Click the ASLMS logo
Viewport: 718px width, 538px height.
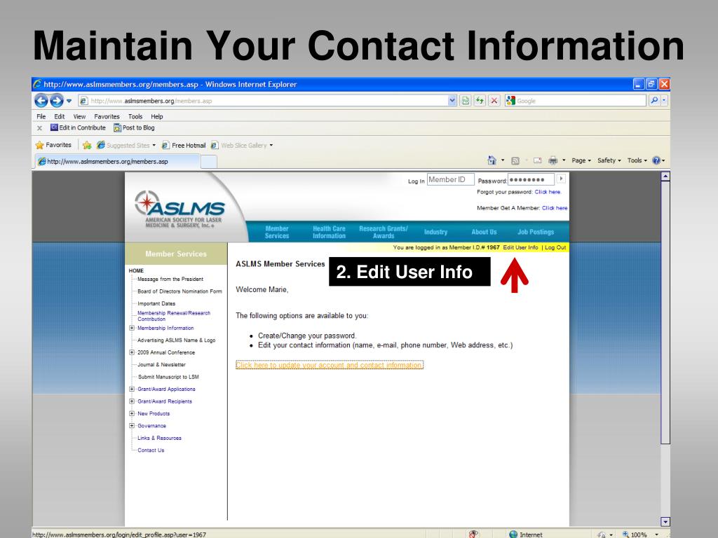pyautogui.click(x=179, y=209)
